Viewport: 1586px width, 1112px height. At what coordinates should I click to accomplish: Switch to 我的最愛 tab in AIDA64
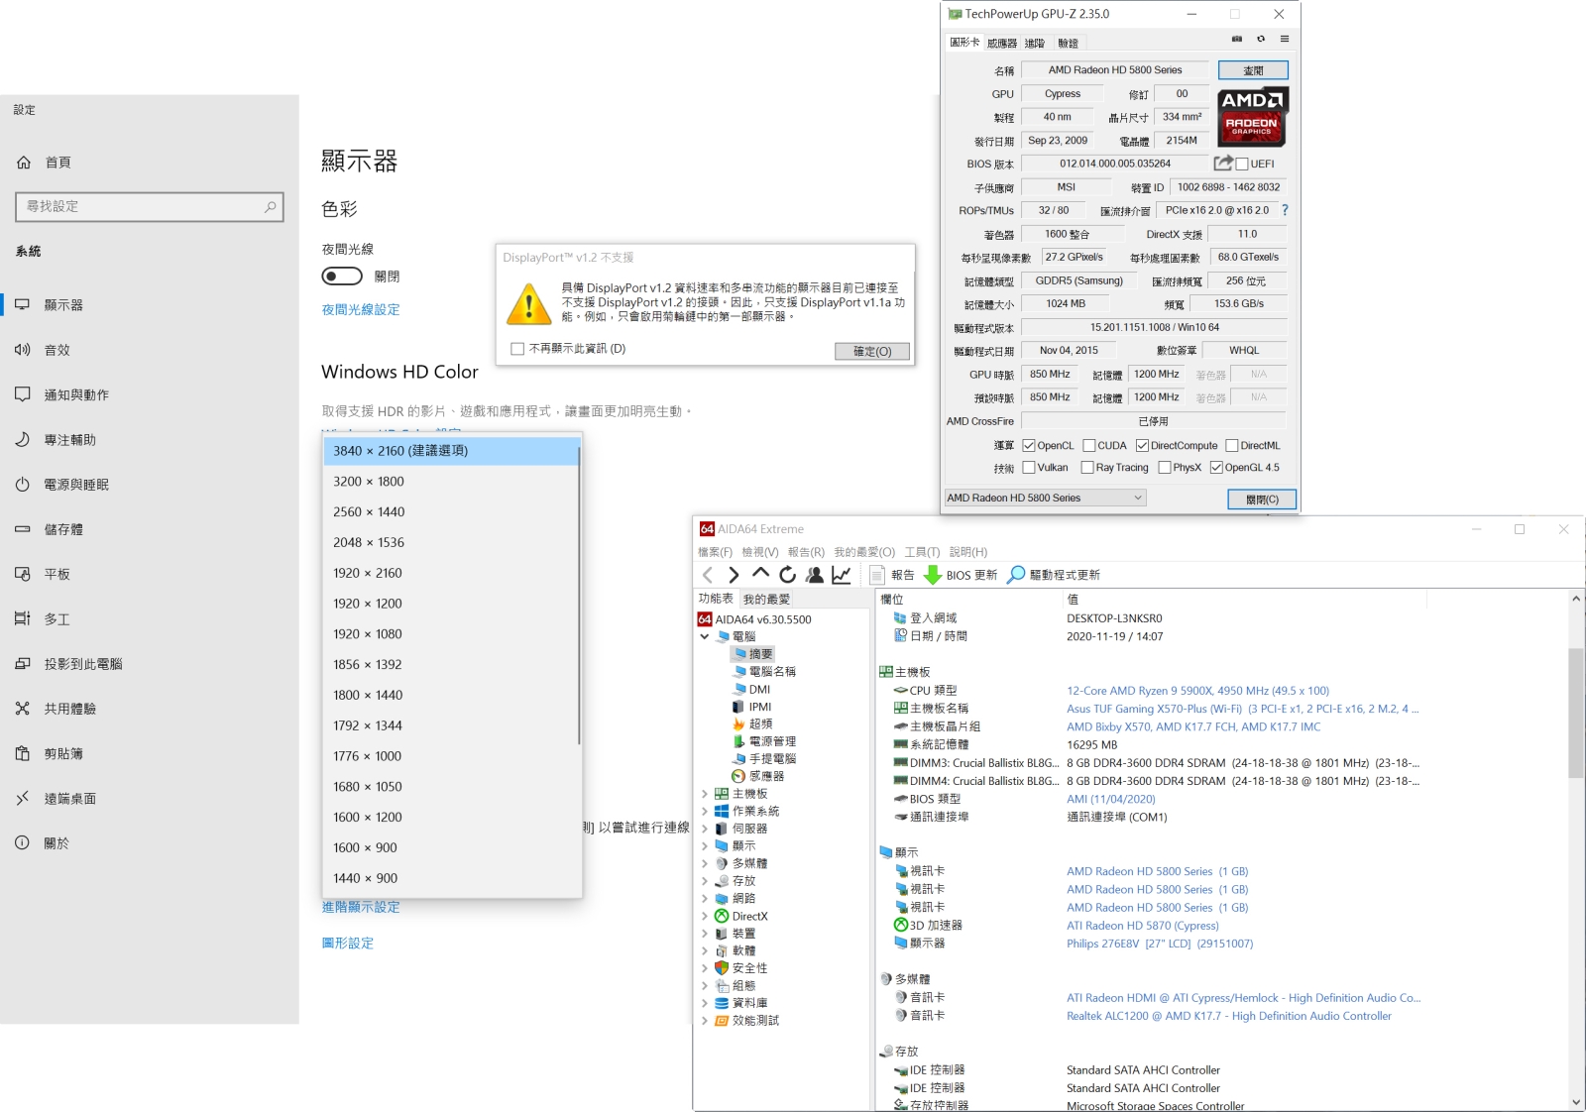pyautogui.click(x=766, y=599)
